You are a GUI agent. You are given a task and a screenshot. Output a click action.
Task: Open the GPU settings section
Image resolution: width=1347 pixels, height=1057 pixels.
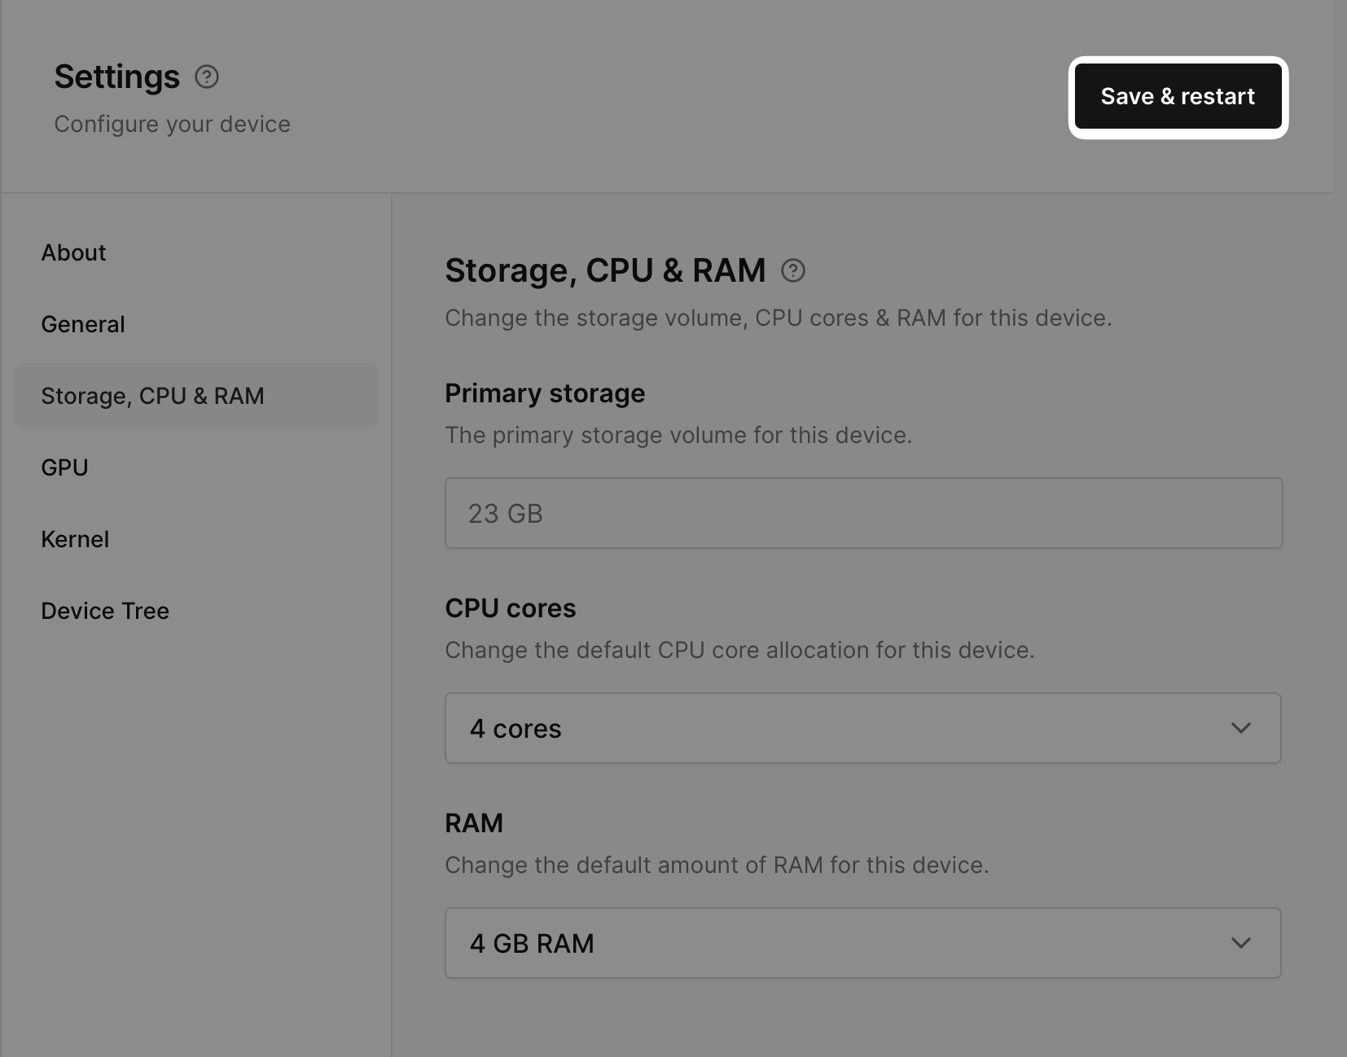pyautogui.click(x=64, y=467)
